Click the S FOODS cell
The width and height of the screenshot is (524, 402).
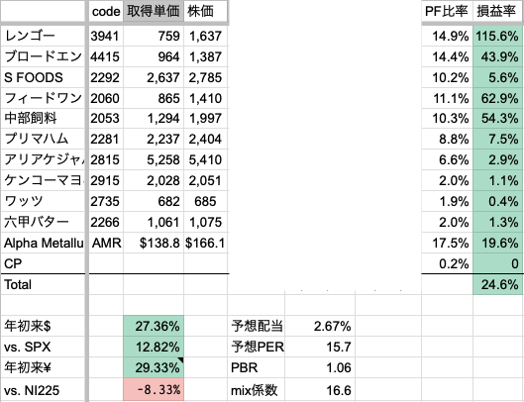43,77
